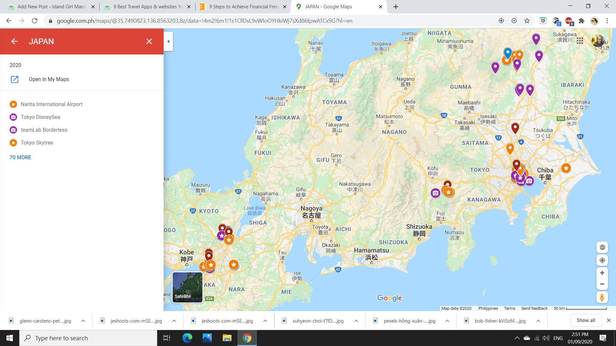The height and width of the screenshot is (346, 616).
Task: Open the notification center
Action: click(x=603, y=338)
